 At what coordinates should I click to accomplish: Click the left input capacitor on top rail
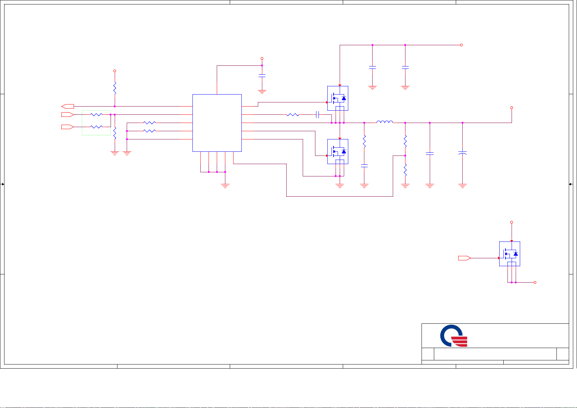pyautogui.click(x=372, y=68)
